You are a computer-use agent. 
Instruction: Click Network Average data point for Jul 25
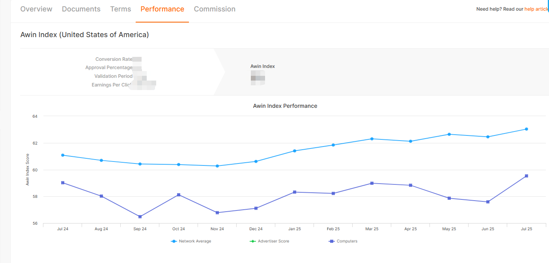click(x=527, y=129)
